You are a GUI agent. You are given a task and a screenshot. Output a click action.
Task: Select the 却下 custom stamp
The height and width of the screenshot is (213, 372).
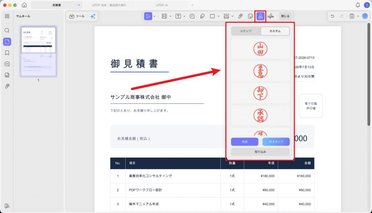(260, 93)
